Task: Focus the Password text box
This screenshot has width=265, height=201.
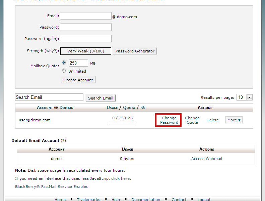Action: pyautogui.click(x=85, y=27)
